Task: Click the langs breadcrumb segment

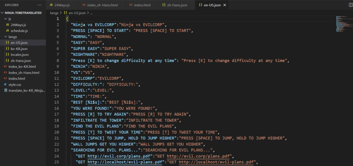Action: [54, 13]
